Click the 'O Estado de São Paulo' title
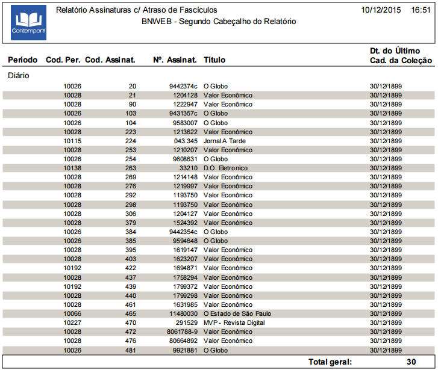438x370 pixels. pyautogui.click(x=237, y=314)
